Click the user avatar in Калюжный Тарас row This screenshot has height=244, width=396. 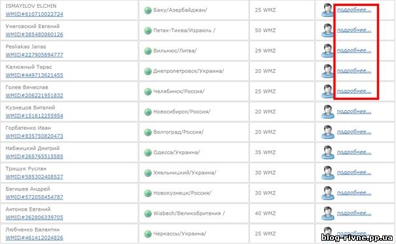tap(327, 71)
